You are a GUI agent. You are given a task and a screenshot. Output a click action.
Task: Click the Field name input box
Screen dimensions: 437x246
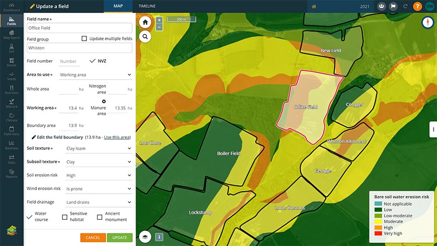(x=79, y=28)
